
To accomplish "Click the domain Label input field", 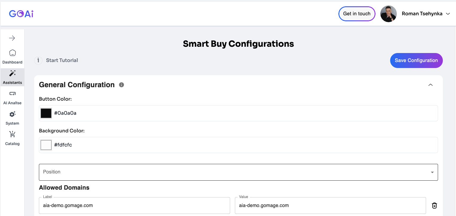I will [134, 206].
